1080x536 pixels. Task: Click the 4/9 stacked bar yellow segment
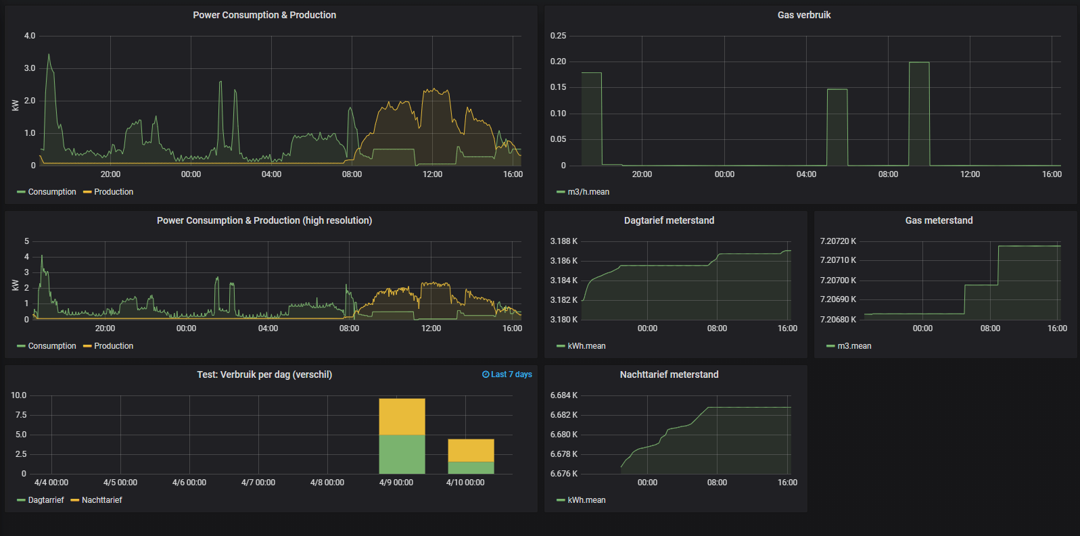tap(402, 416)
